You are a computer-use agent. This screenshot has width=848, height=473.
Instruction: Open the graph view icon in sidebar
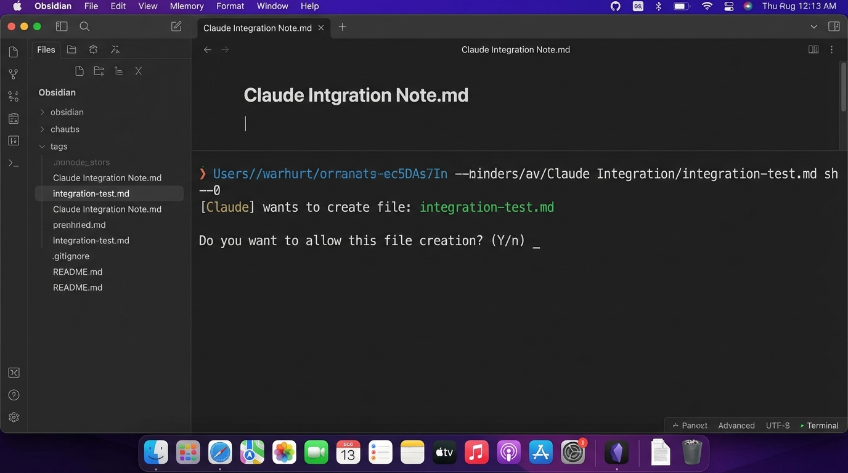(x=13, y=73)
